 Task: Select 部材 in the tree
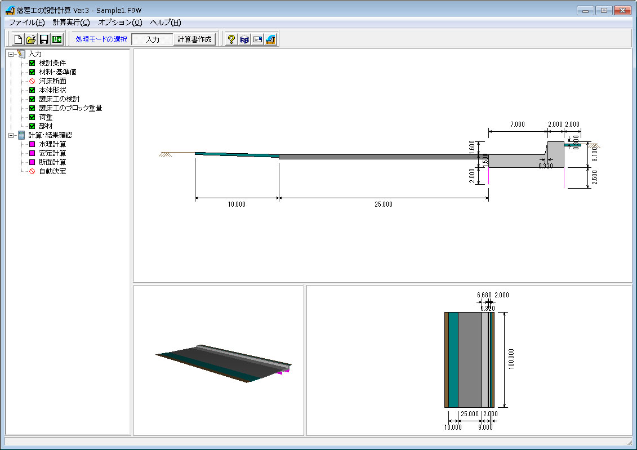point(46,126)
